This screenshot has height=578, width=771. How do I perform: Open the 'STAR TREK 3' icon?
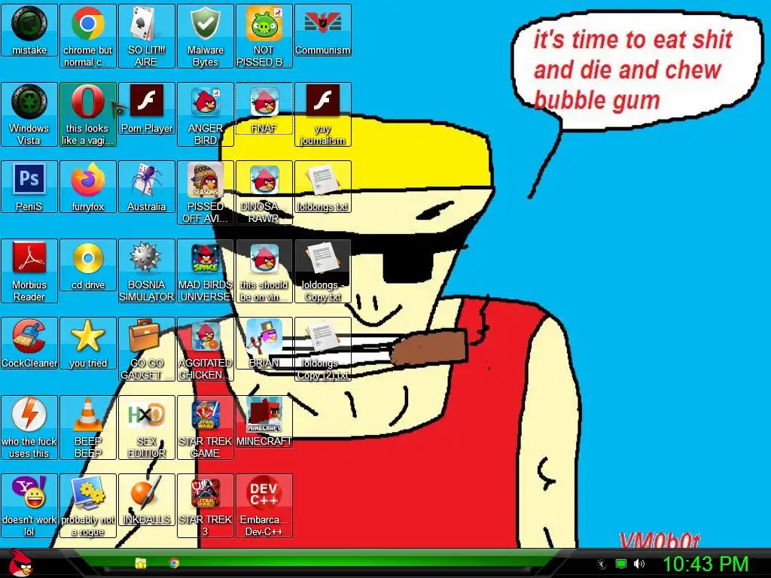205,505
